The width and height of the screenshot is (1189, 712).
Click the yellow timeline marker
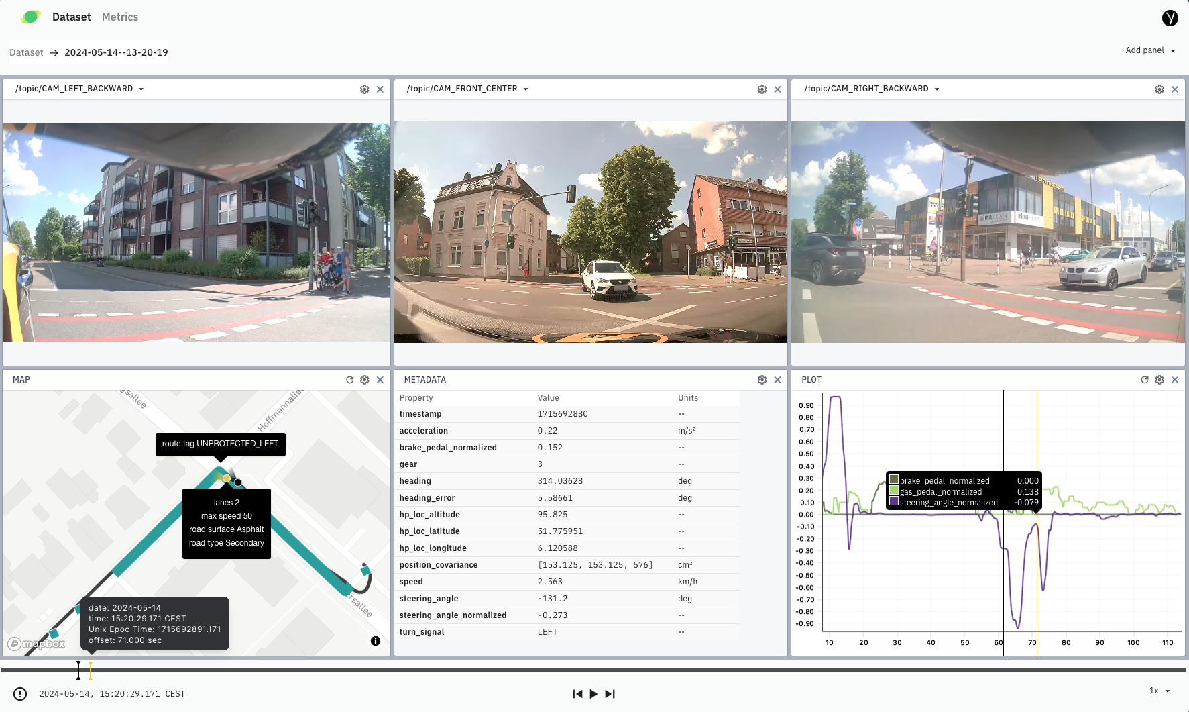point(91,670)
